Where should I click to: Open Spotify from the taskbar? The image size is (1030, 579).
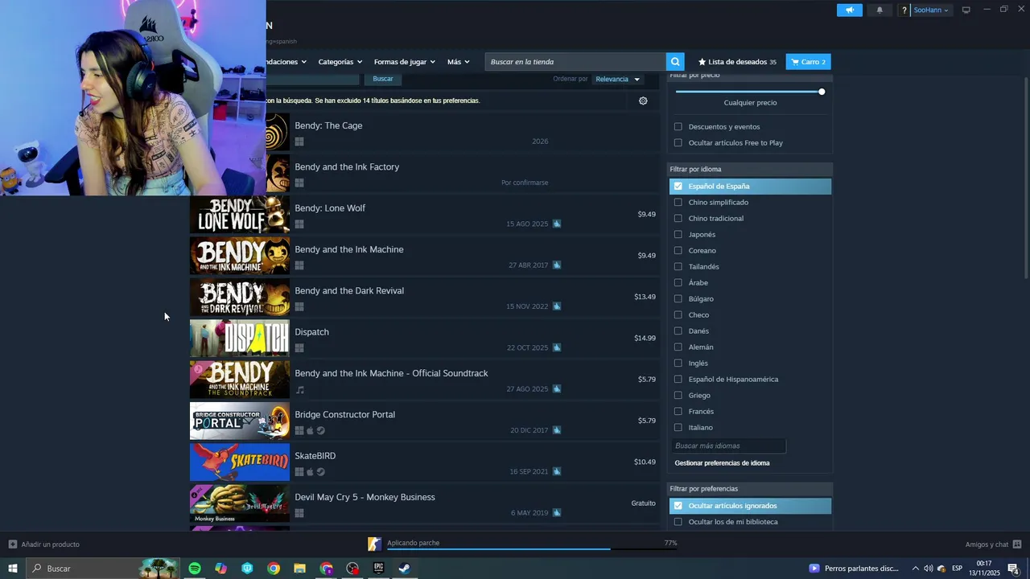195,569
